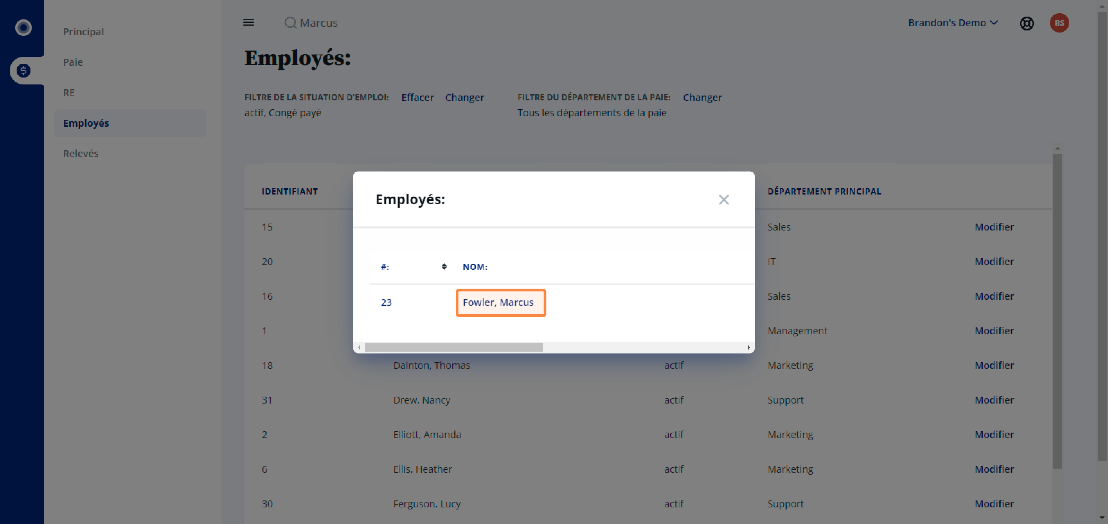
Task: Click the dialog scrollbar left arrow
Action: coord(359,347)
